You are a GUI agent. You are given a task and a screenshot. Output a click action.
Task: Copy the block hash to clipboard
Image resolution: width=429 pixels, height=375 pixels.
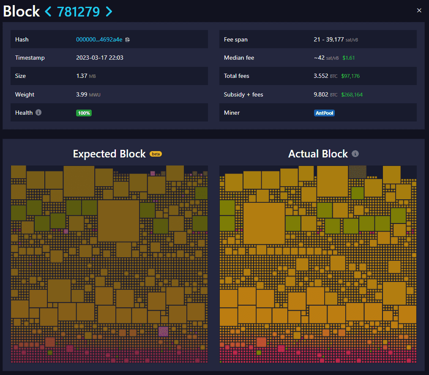pos(128,40)
